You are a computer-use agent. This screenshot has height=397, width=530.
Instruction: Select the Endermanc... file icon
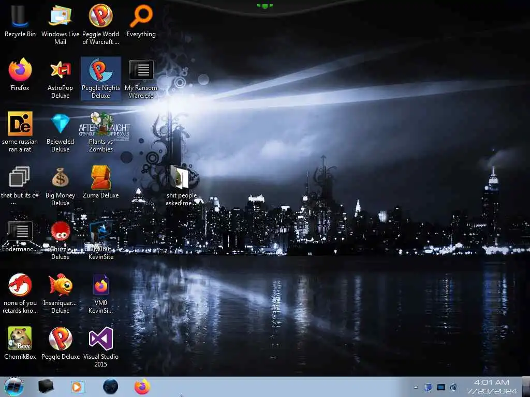pos(20,236)
